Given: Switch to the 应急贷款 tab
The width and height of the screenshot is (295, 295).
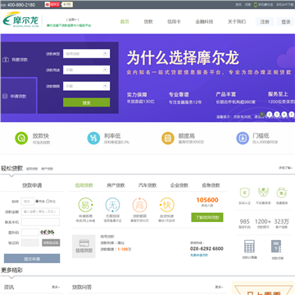Looking at the screenshot, I should click(211, 185).
